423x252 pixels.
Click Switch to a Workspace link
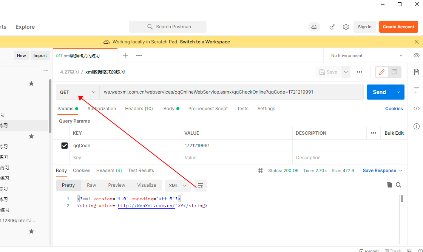tap(205, 42)
